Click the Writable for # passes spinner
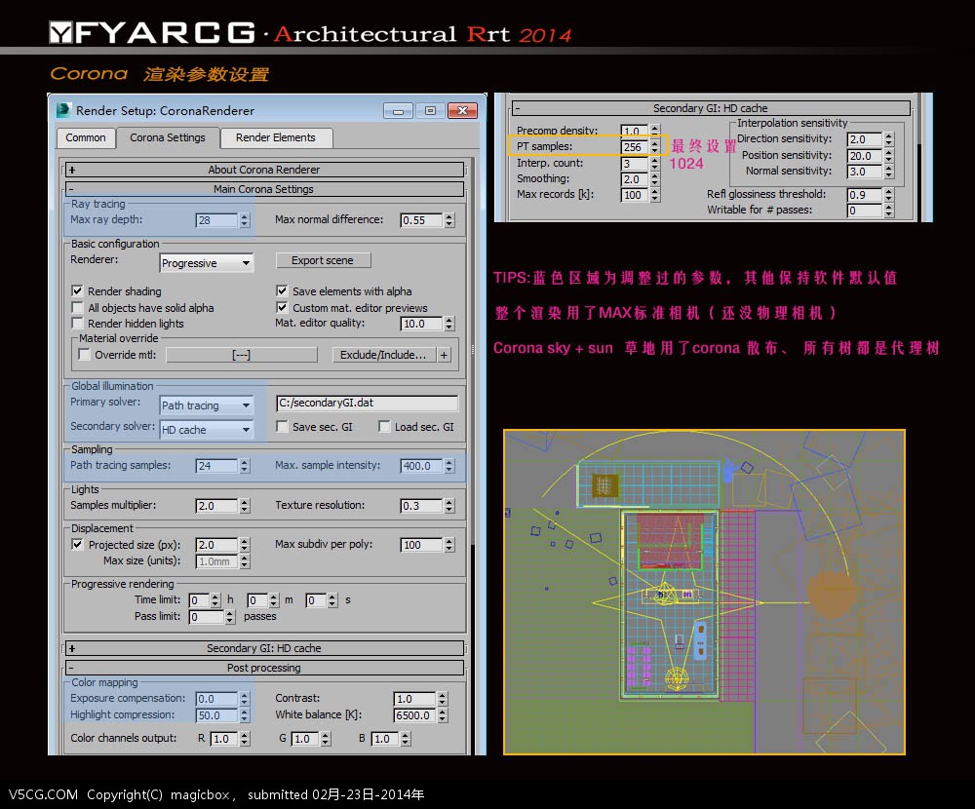The height and width of the screenshot is (809, 975). [x=889, y=211]
